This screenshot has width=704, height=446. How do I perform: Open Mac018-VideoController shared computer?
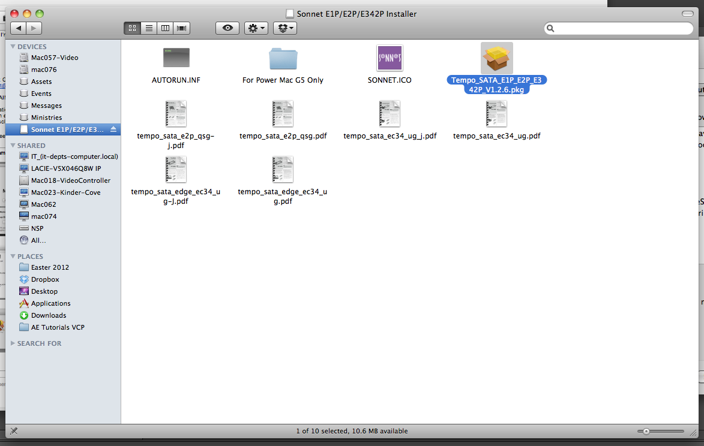(63, 180)
